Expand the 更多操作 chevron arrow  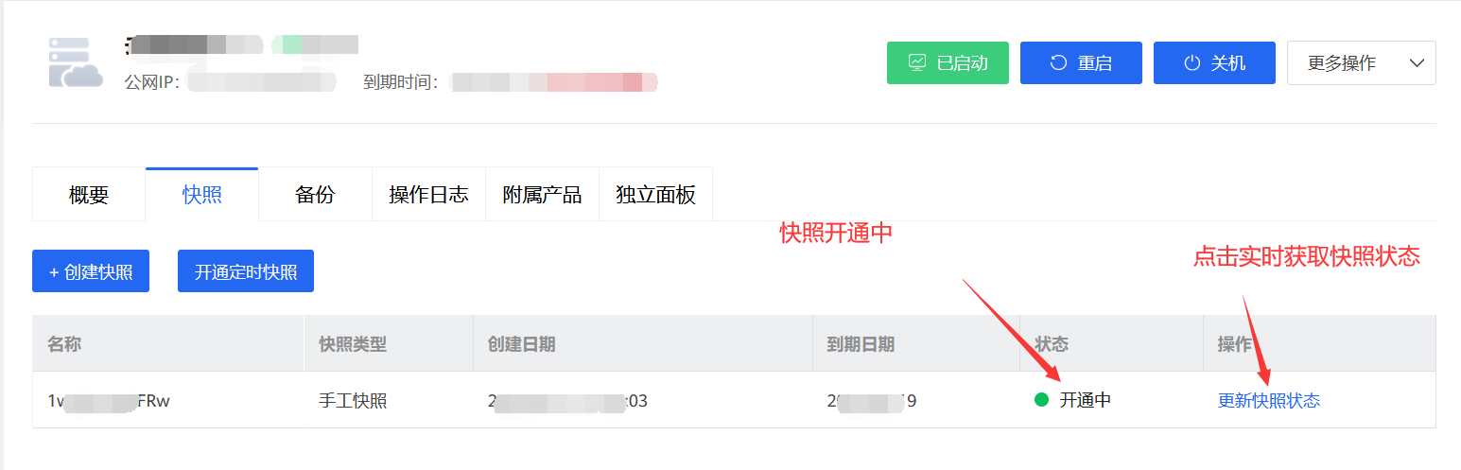pyautogui.click(x=1417, y=63)
